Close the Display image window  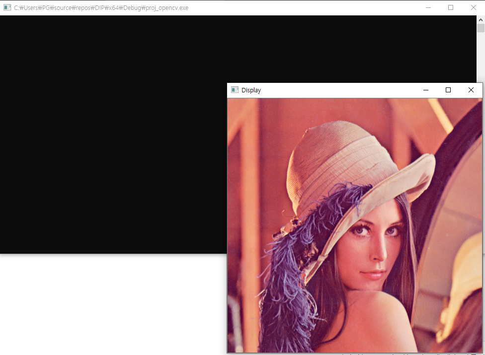tap(471, 90)
